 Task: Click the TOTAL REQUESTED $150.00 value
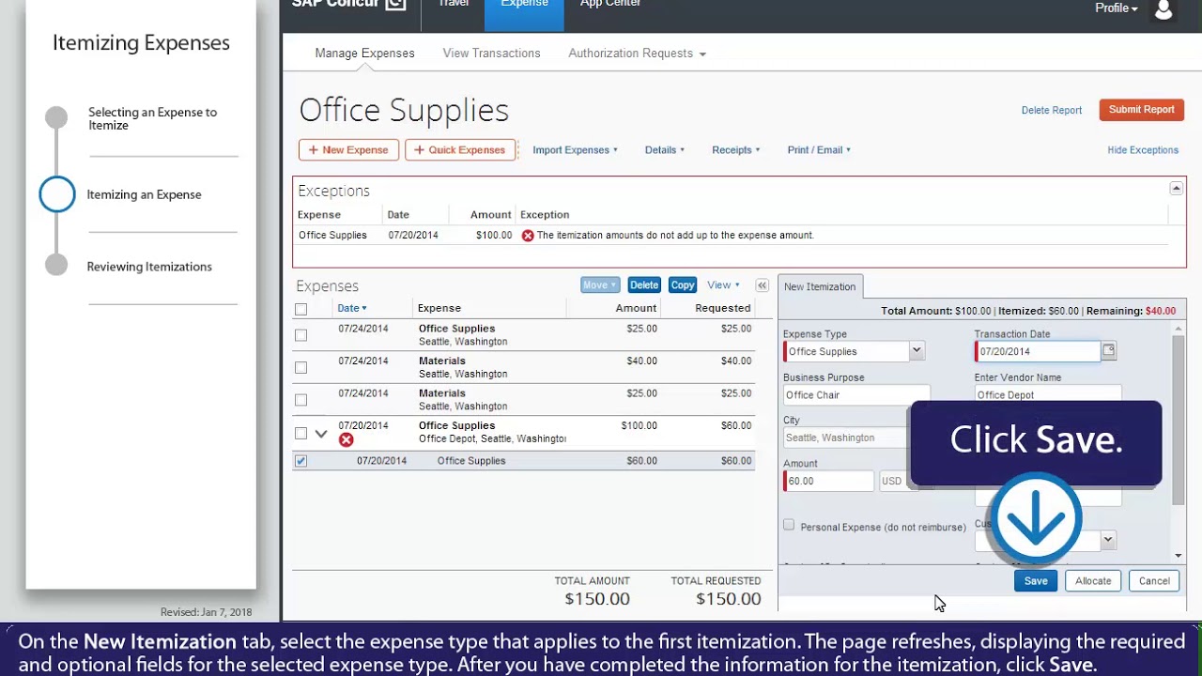point(729,599)
